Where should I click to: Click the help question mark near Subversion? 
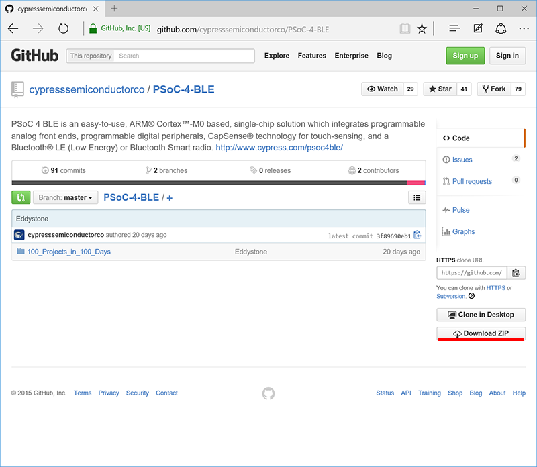[x=472, y=296]
